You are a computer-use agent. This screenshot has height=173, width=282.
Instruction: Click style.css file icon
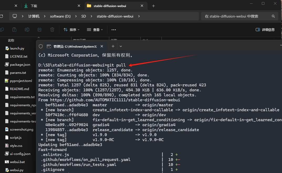pyautogui.click(x=7, y=146)
